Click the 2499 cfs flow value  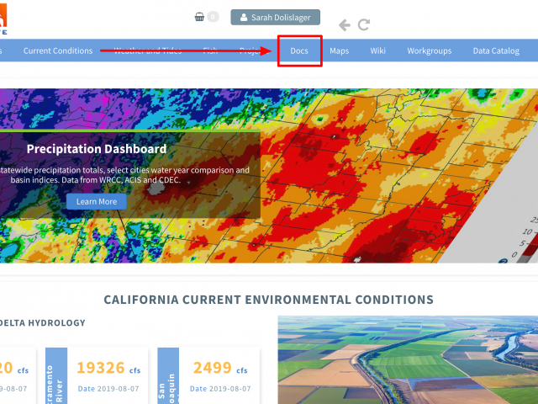[x=220, y=368]
